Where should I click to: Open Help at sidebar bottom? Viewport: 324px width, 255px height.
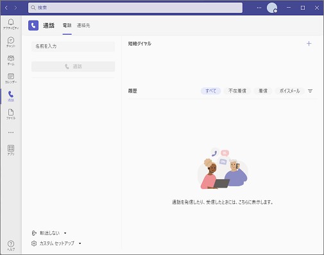pos(11,245)
